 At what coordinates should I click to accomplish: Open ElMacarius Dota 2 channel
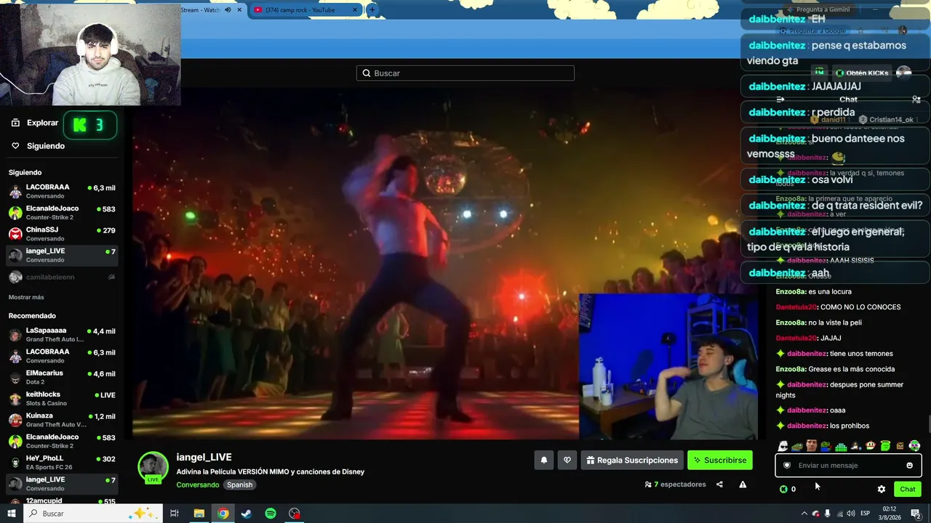click(x=62, y=377)
